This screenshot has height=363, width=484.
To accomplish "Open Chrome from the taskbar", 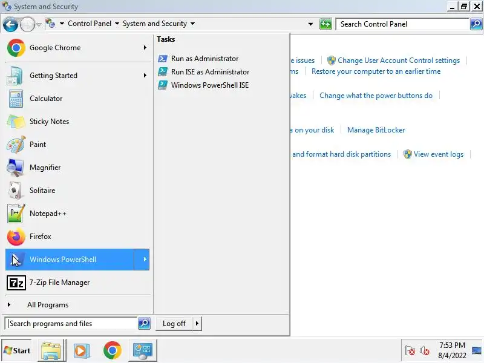I will pos(113,350).
